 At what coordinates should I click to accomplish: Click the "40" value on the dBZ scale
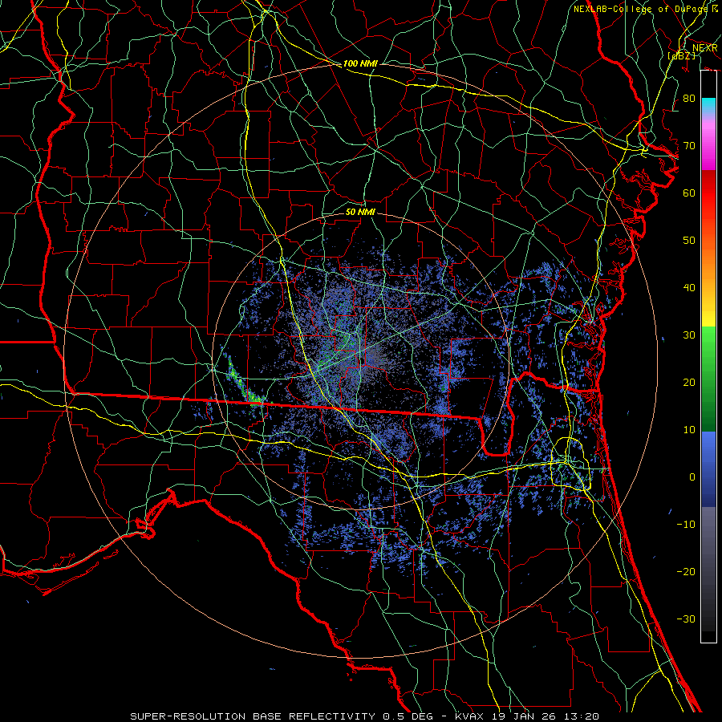[689, 288]
